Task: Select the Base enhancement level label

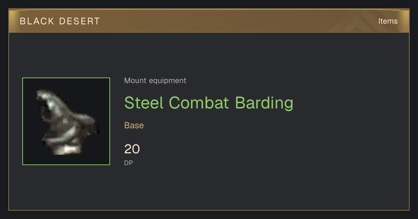Action: click(x=134, y=125)
